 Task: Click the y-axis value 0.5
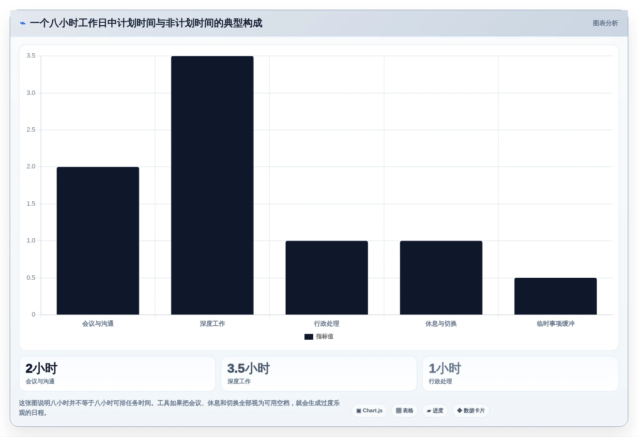click(31, 278)
